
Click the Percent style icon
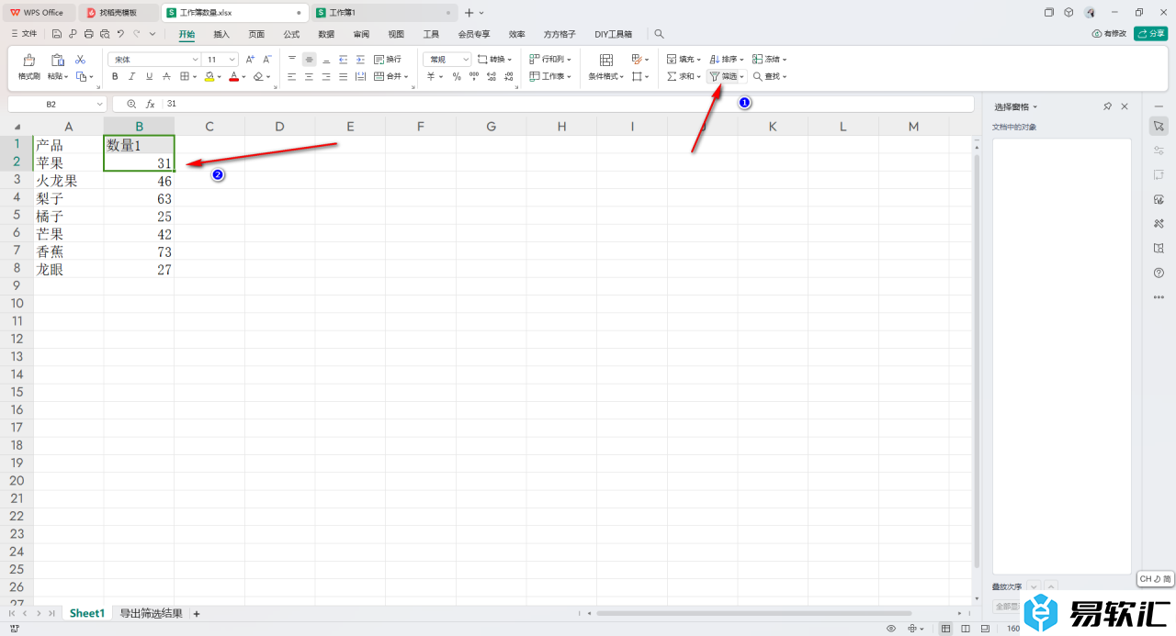tap(457, 76)
